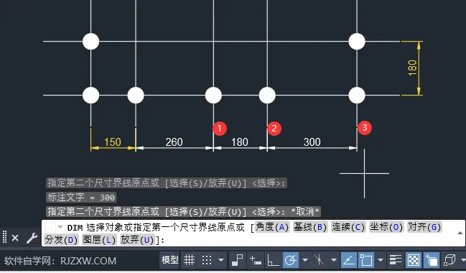The height and width of the screenshot is (273, 466).
Task: Choose the 分发(D) option
Action: pyautogui.click(x=61, y=239)
